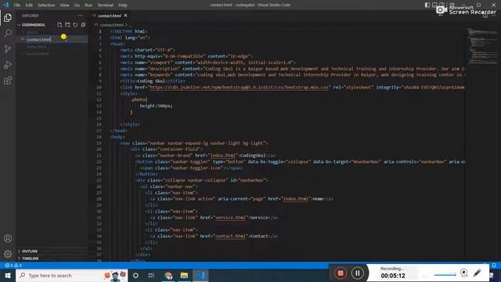501x282 pixels.
Task: Click contact.html in the breadcrumb bar
Action: click(111, 24)
